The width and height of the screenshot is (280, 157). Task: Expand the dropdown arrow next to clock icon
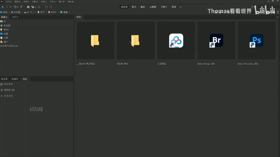click(x=18, y=7)
